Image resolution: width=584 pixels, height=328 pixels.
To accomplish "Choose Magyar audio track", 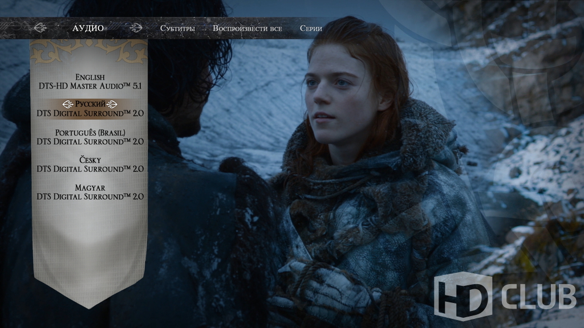I will coord(90,192).
